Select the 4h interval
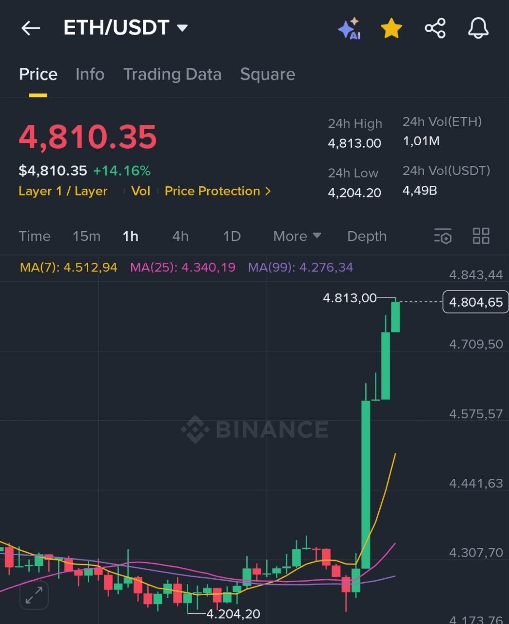Screen dimensions: 509x624 180,236
